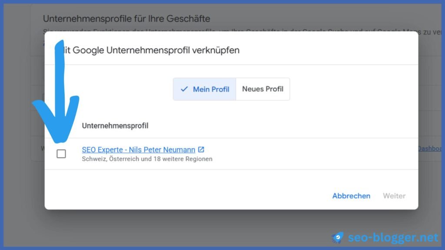This screenshot has height=250, width=445.
Task: Select the text 'Schweiz, Österreich und 18 weitere Regionen'
Action: pyautogui.click(x=147, y=159)
